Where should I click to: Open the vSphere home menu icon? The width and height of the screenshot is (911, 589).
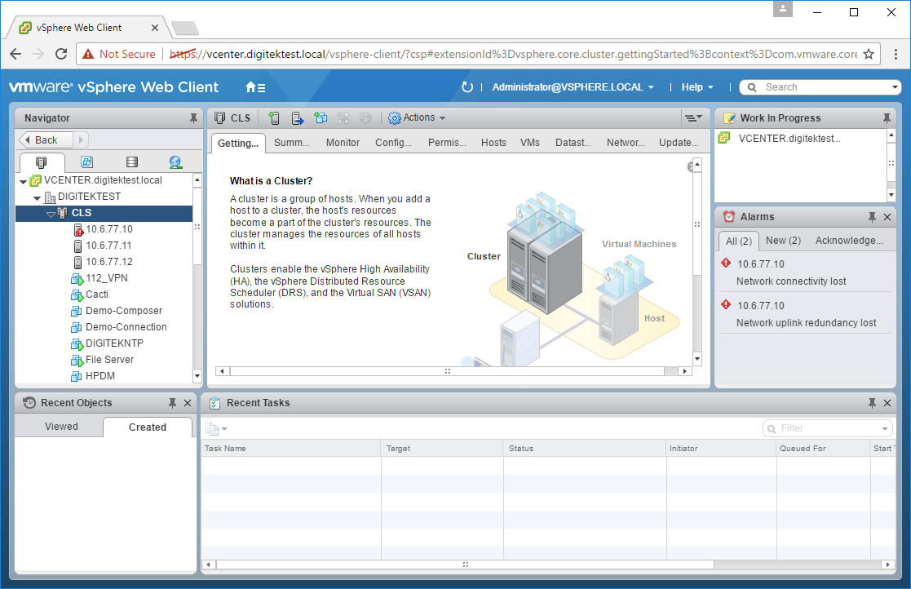tap(255, 87)
